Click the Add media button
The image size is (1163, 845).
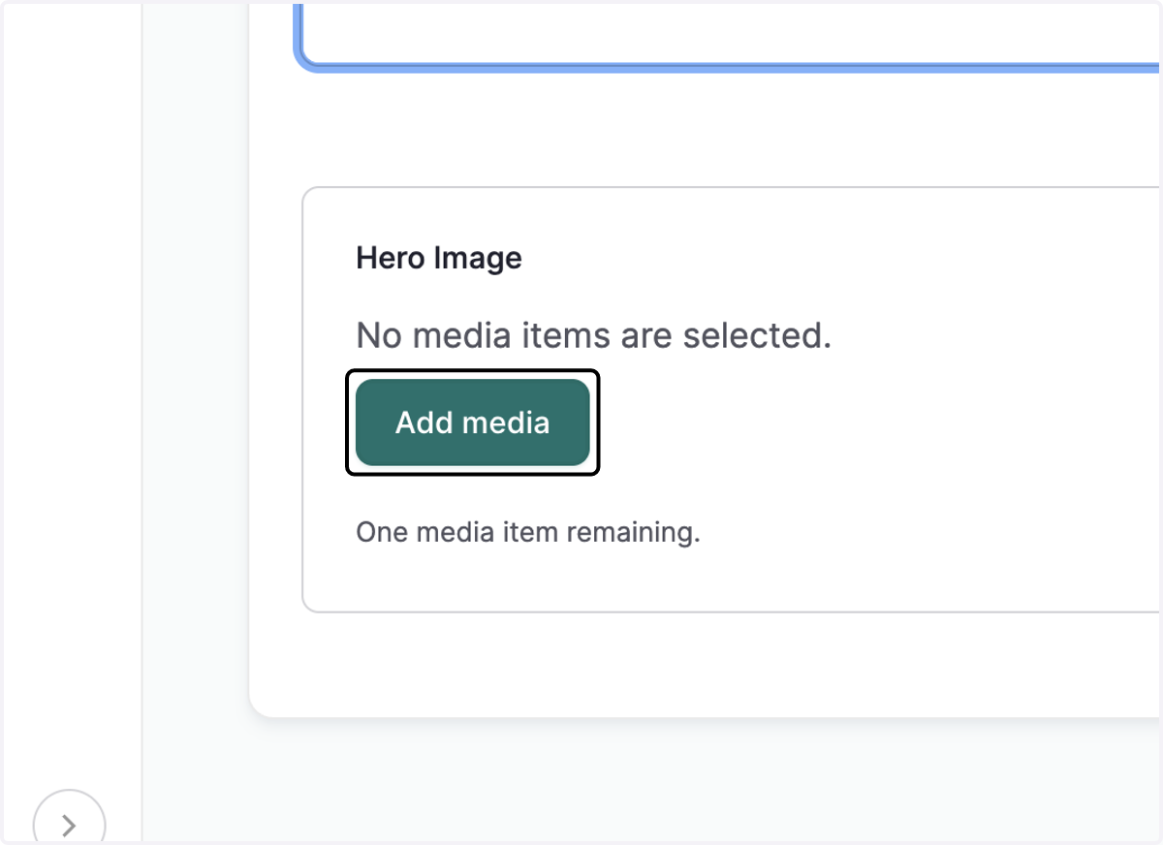pyautogui.click(x=473, y=422)
